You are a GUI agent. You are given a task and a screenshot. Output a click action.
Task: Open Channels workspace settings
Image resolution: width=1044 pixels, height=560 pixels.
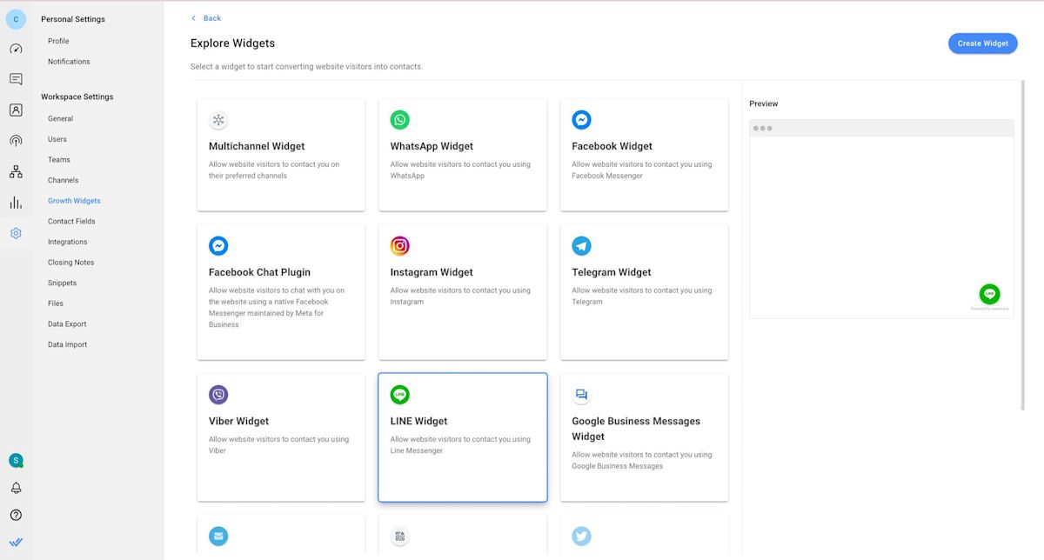click(63, 180)
